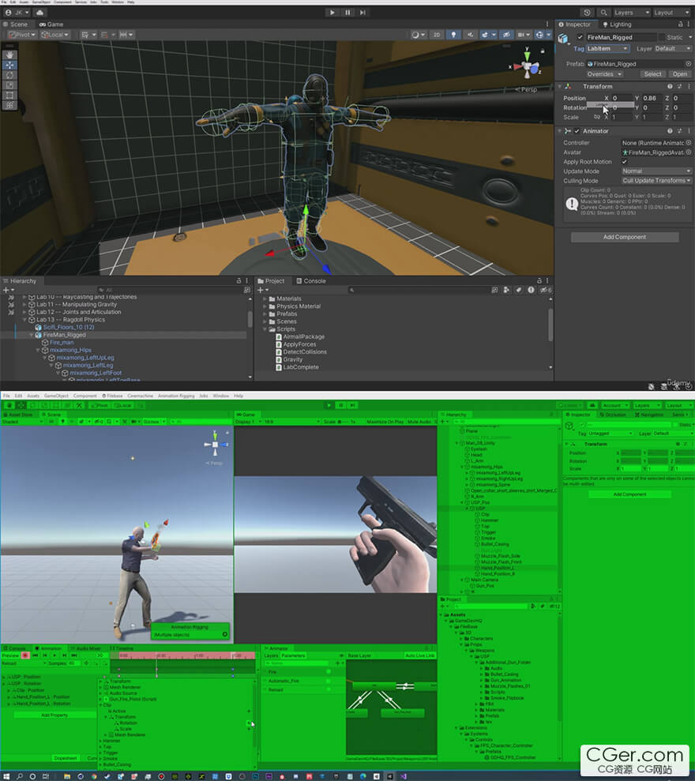The image size is (695, 781).
Task: Toggle the scale constrained proportions link icon
Action: pos(596,118)
